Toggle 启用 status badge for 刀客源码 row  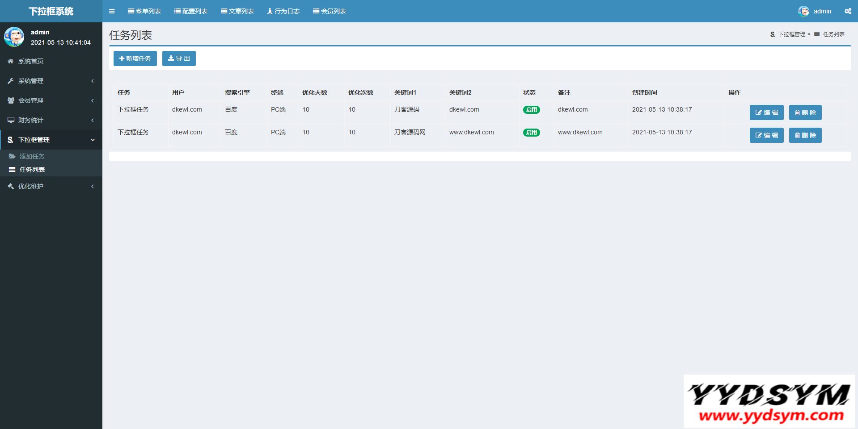(x=531, y=110)
